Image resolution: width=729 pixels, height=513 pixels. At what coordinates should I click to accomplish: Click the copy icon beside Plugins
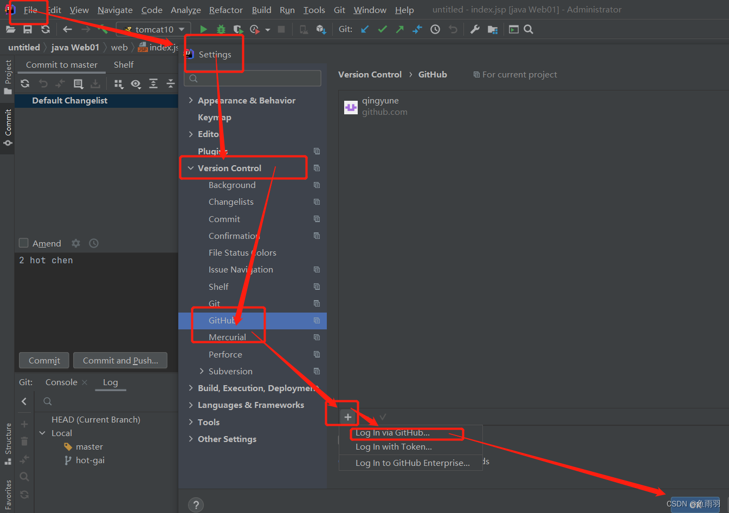pyautogui.click(x=317, y=151)
